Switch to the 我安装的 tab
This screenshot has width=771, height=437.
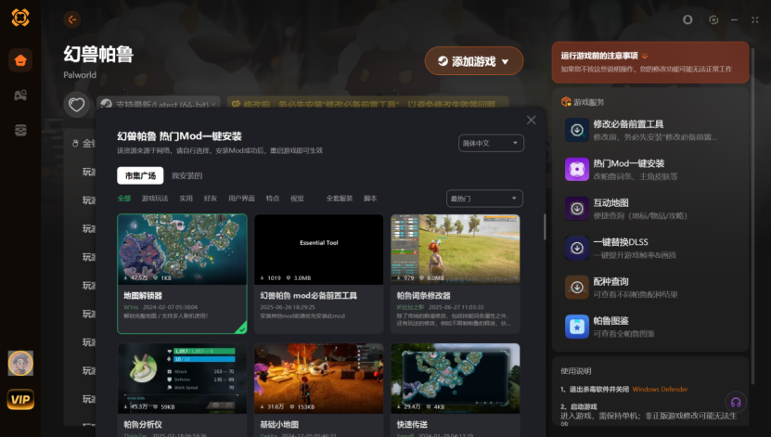(186, 175)
